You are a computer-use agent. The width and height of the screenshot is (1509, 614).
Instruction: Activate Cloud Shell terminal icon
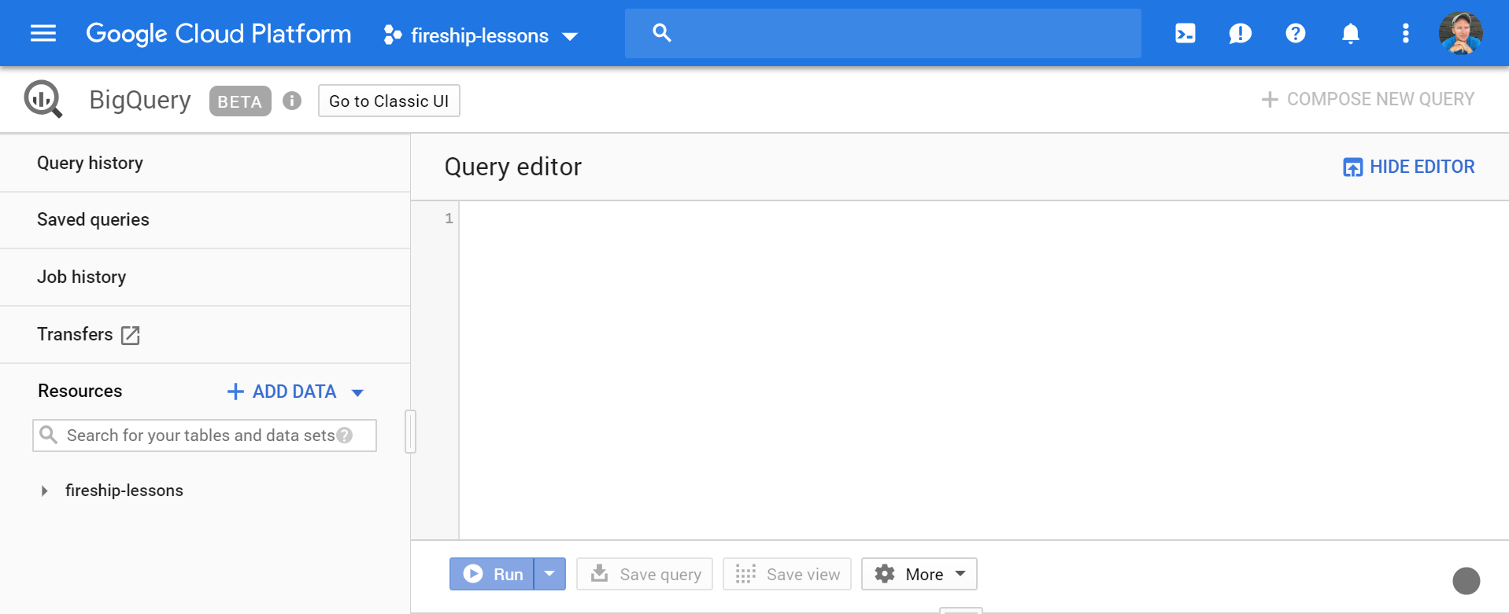pos(1185,33)
